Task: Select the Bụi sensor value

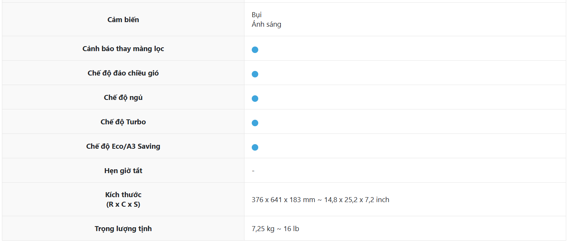Action: (x=256, y=15)
